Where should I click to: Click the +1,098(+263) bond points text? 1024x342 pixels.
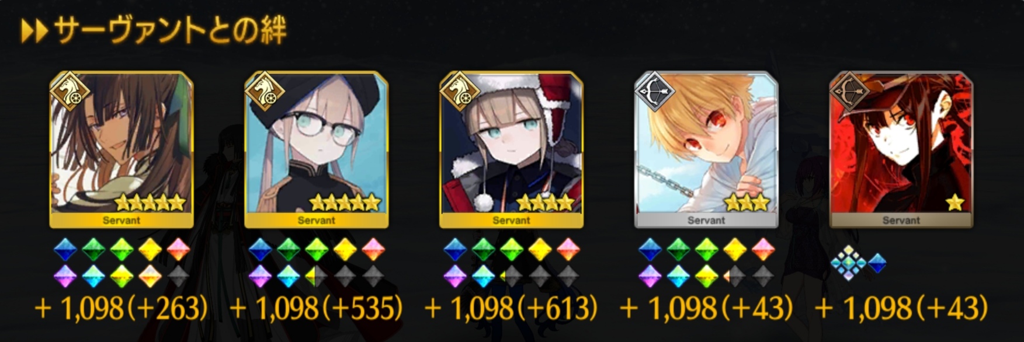pos(122,308)
